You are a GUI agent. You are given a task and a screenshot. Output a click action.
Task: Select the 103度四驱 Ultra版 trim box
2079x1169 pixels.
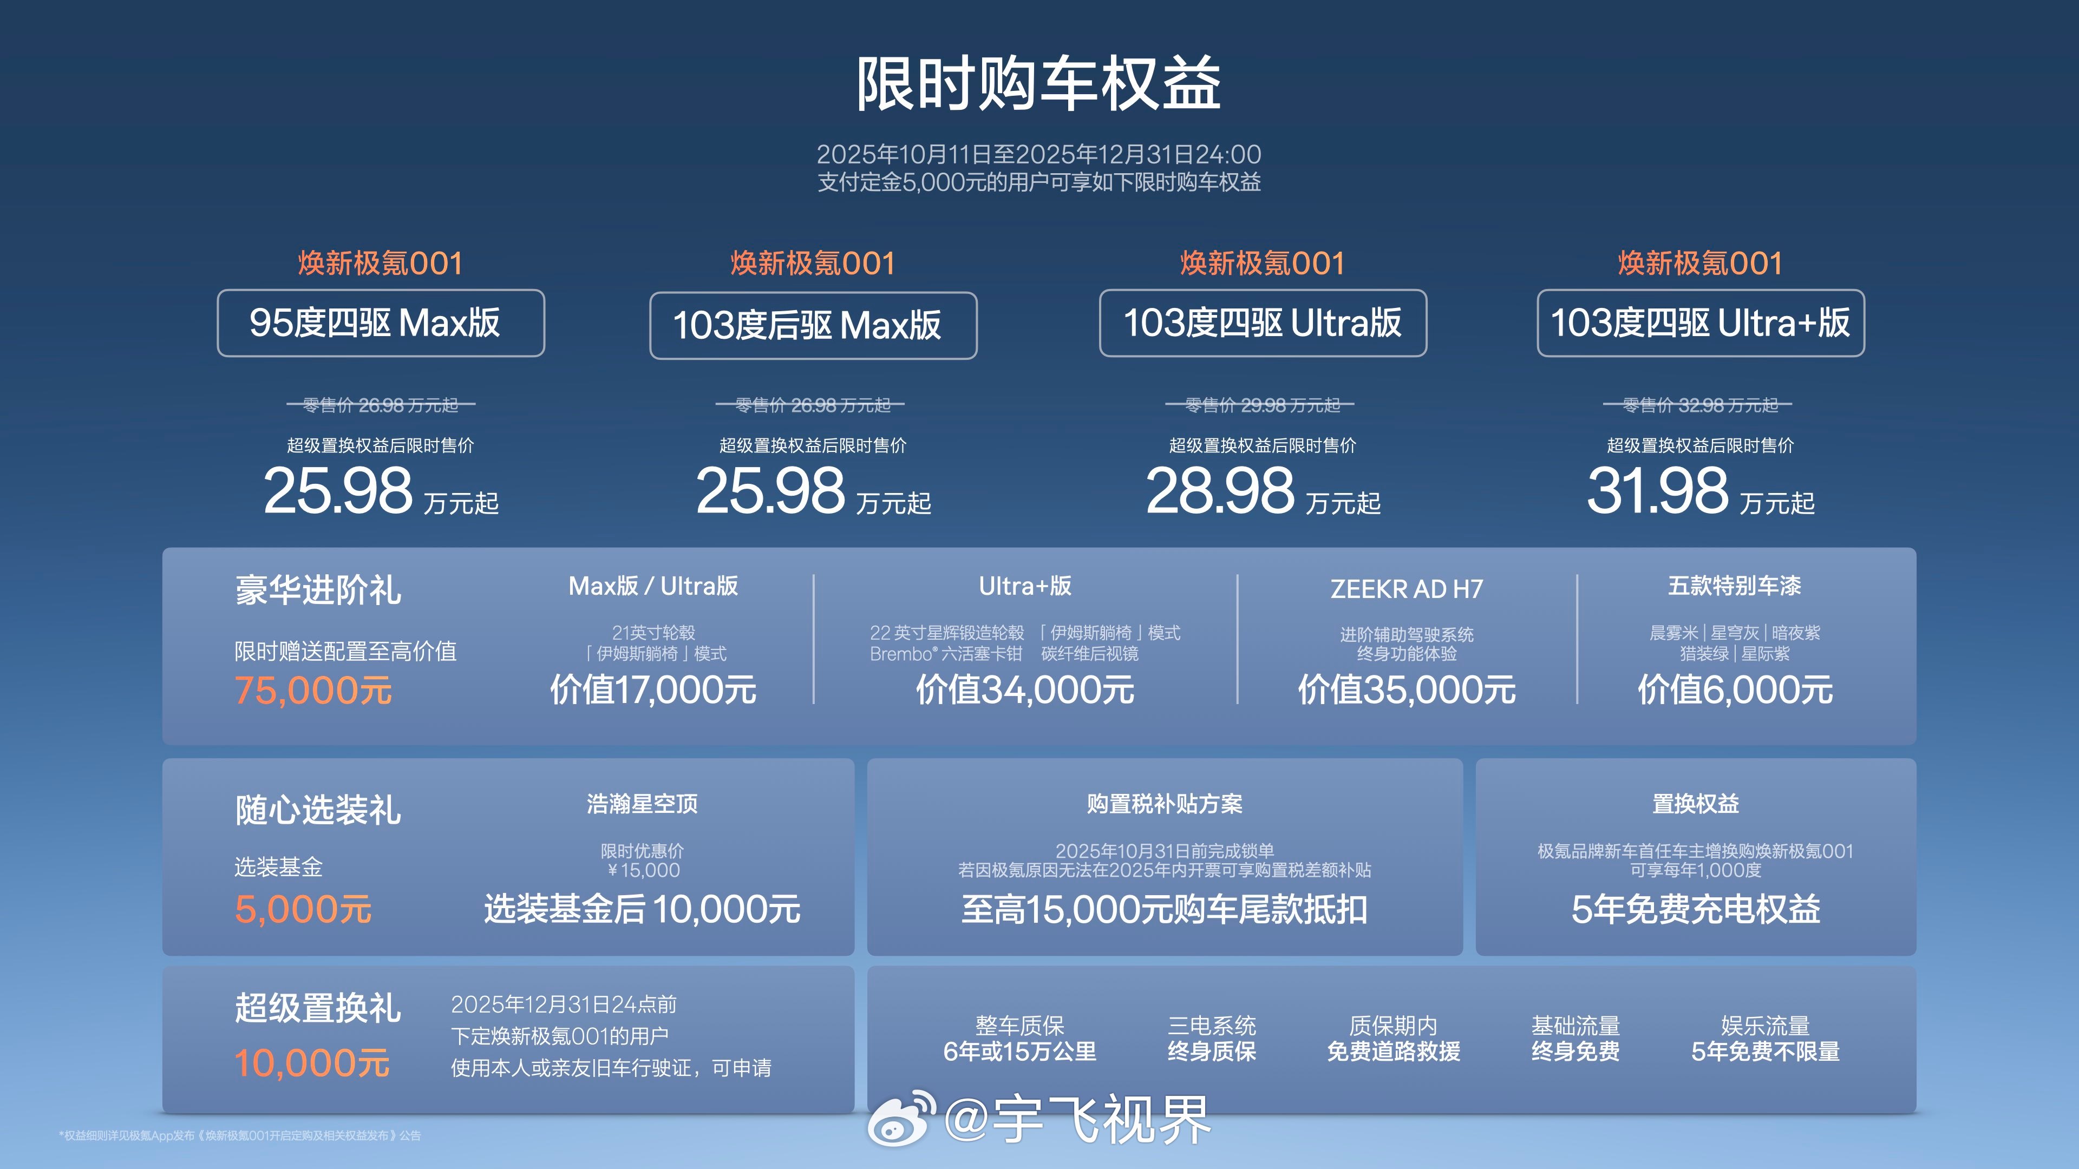pos(1262,323)
